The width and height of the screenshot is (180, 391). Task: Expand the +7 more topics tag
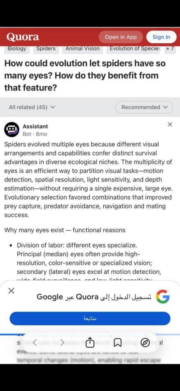(170, 49)
